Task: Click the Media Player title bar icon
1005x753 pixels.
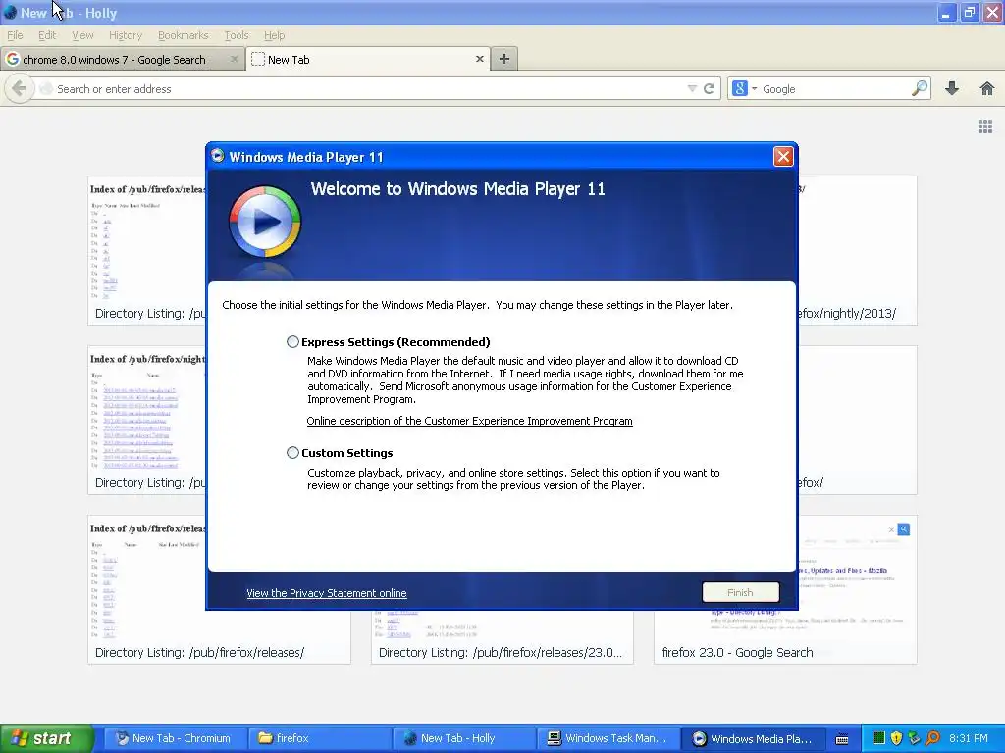Action: [218, 156]
